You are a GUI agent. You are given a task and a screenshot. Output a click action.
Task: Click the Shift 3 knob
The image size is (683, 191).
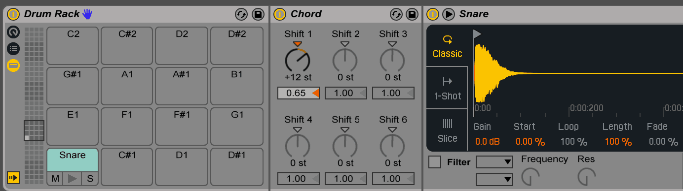(392, 60)
